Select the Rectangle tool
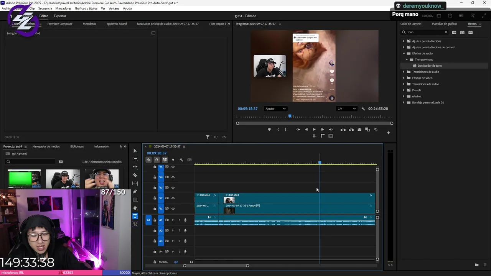This screenshot has height=276, width=491. point(135,200)
